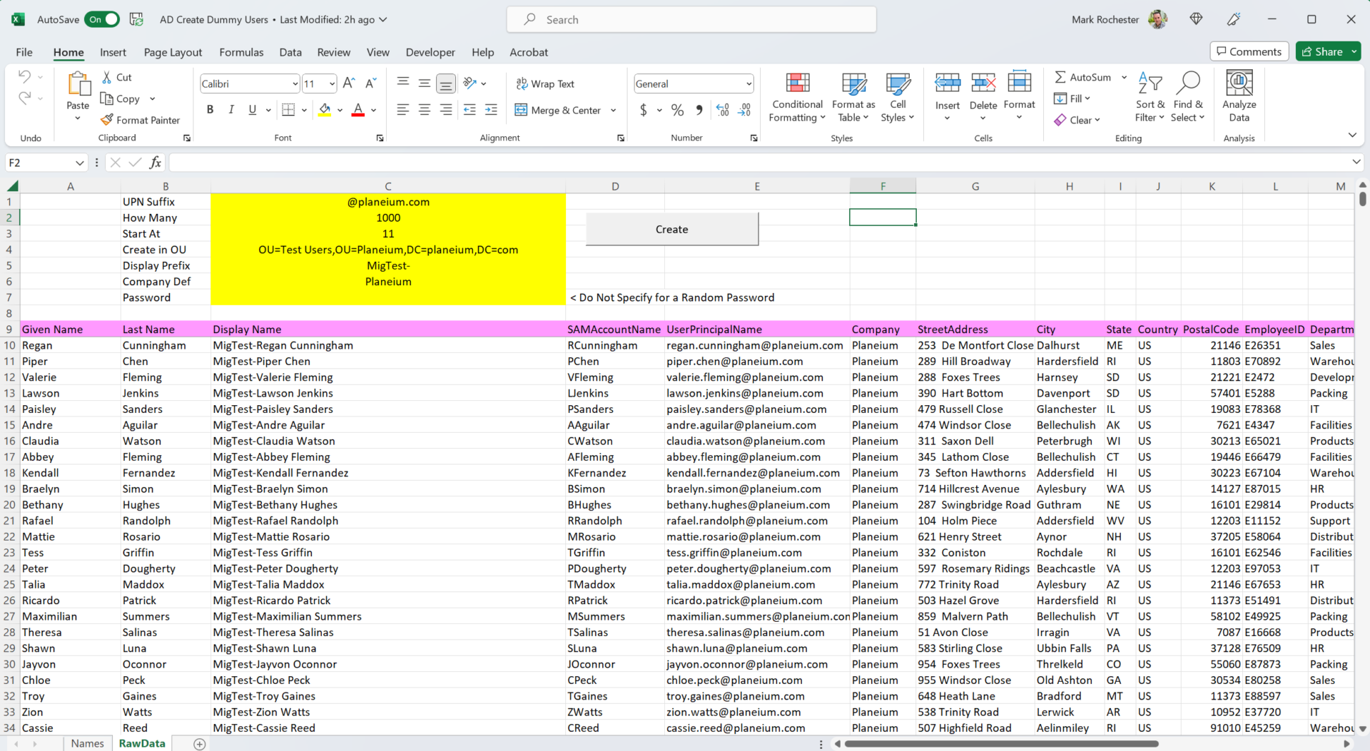Screen dimensions: 1370x751
Task: Select the Format Painter tool
Action: point(140,120)
